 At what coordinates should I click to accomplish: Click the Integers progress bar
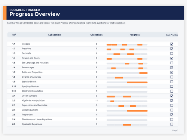pyautogui.click(x=127, y=45)
